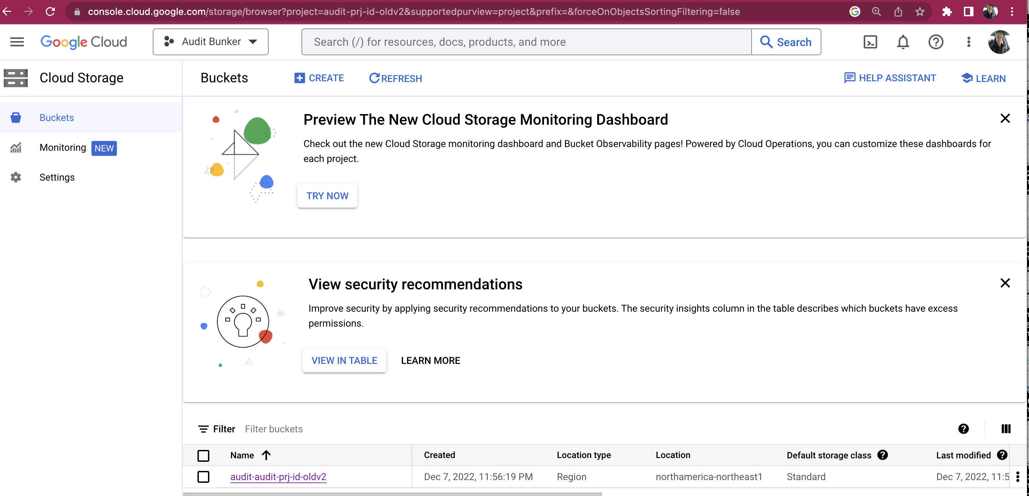Select Monitoring in the Cloud Storage sidebar
The width and height of the screenshot is (1029, 496).
pos(63,147)
